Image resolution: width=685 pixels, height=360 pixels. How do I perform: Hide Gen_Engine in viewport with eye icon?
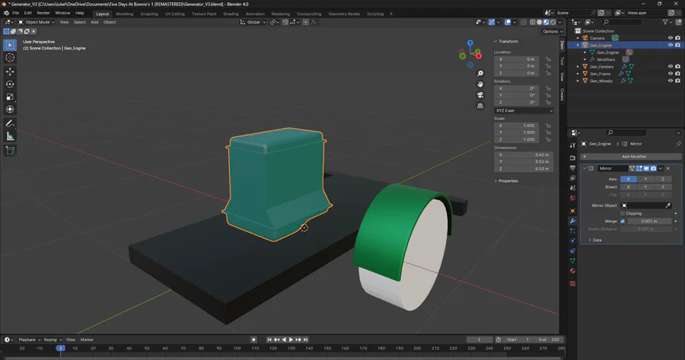click(670, 45)
